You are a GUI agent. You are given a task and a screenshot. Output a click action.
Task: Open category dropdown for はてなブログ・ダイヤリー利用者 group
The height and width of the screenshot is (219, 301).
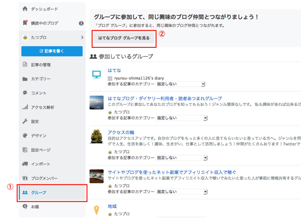point(182,118)
